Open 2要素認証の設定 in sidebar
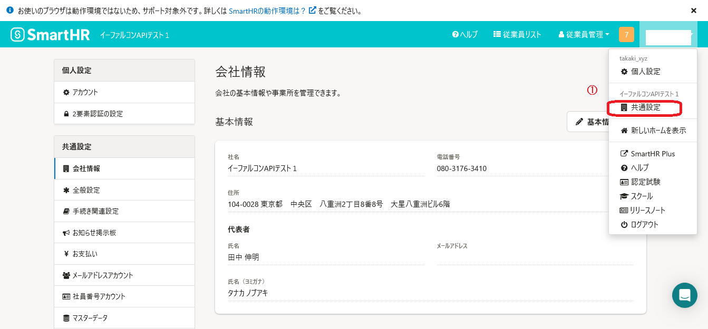 coord(124,114)
